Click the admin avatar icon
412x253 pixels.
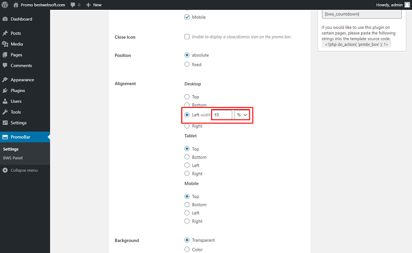pyautogui.click(x=407, y=5)
